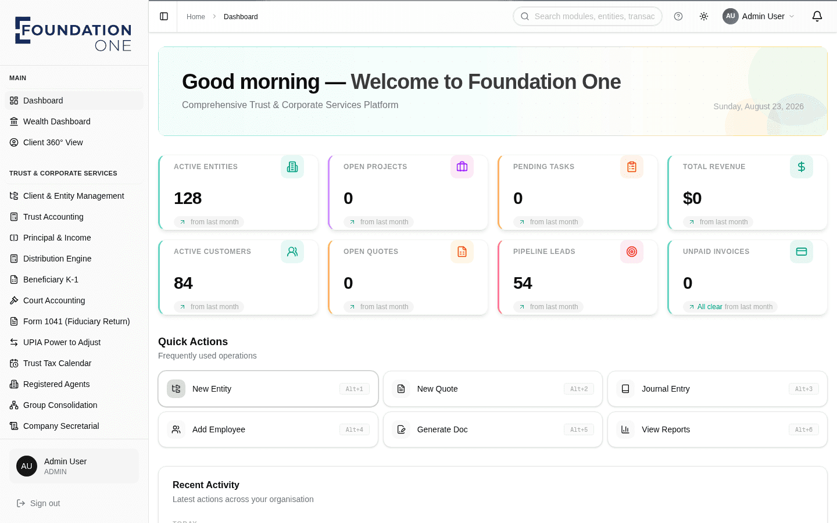This screenshot has width=837, height=523.
Task: Click the Alt+6 shortcut badge
Action: point(804,429)
